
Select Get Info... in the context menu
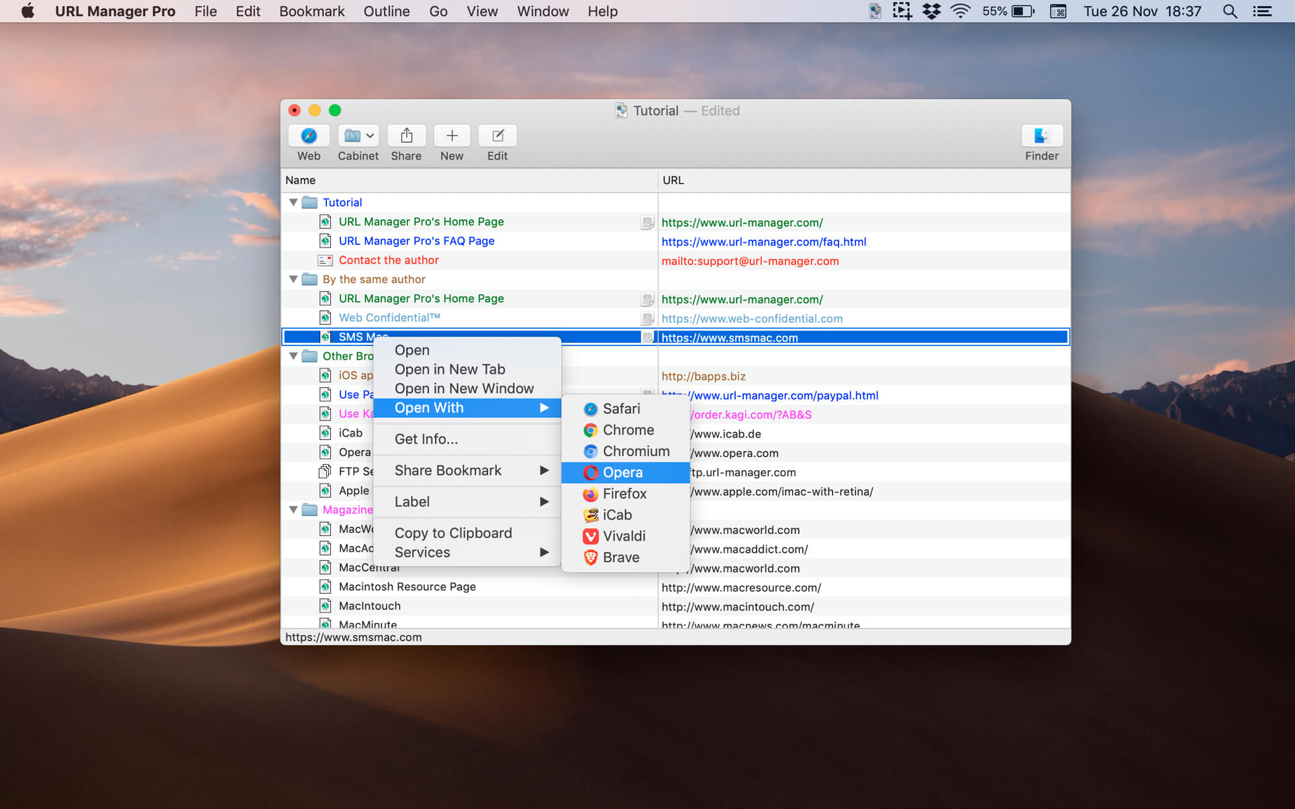426,439
